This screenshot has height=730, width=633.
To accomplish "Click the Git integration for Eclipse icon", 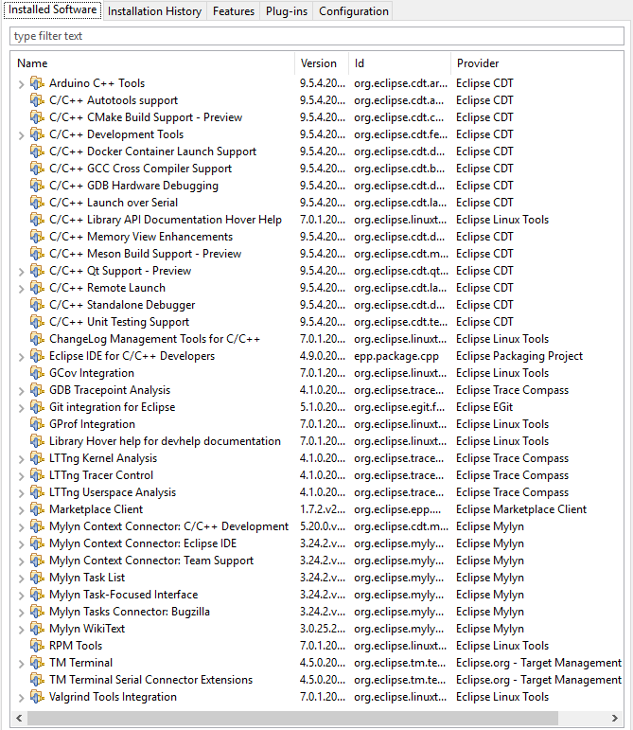I will [38, 407].
